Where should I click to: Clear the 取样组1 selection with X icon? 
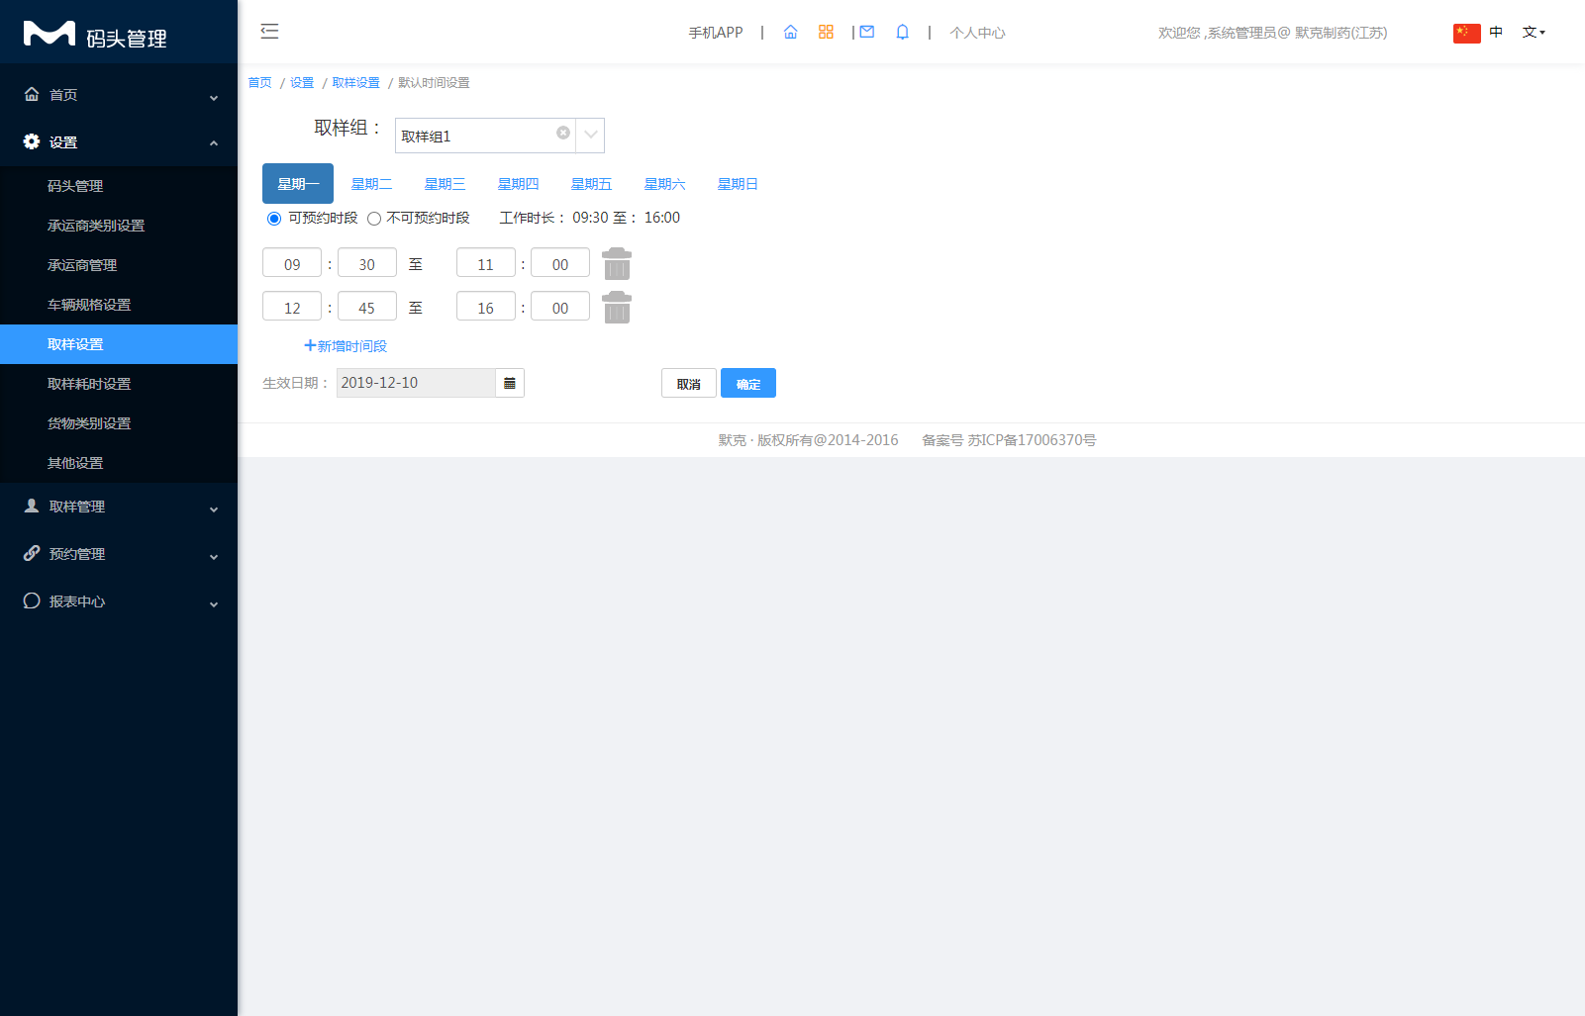[563, 133]
